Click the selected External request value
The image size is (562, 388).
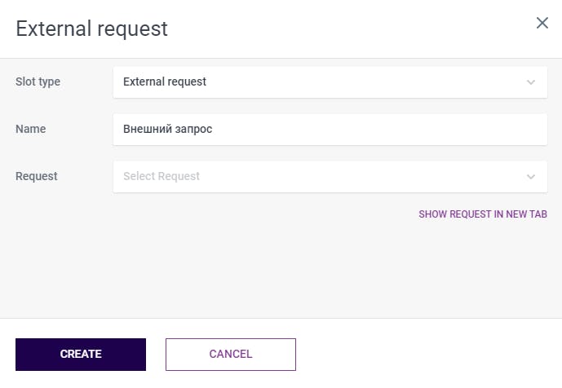tap(165, 82)
